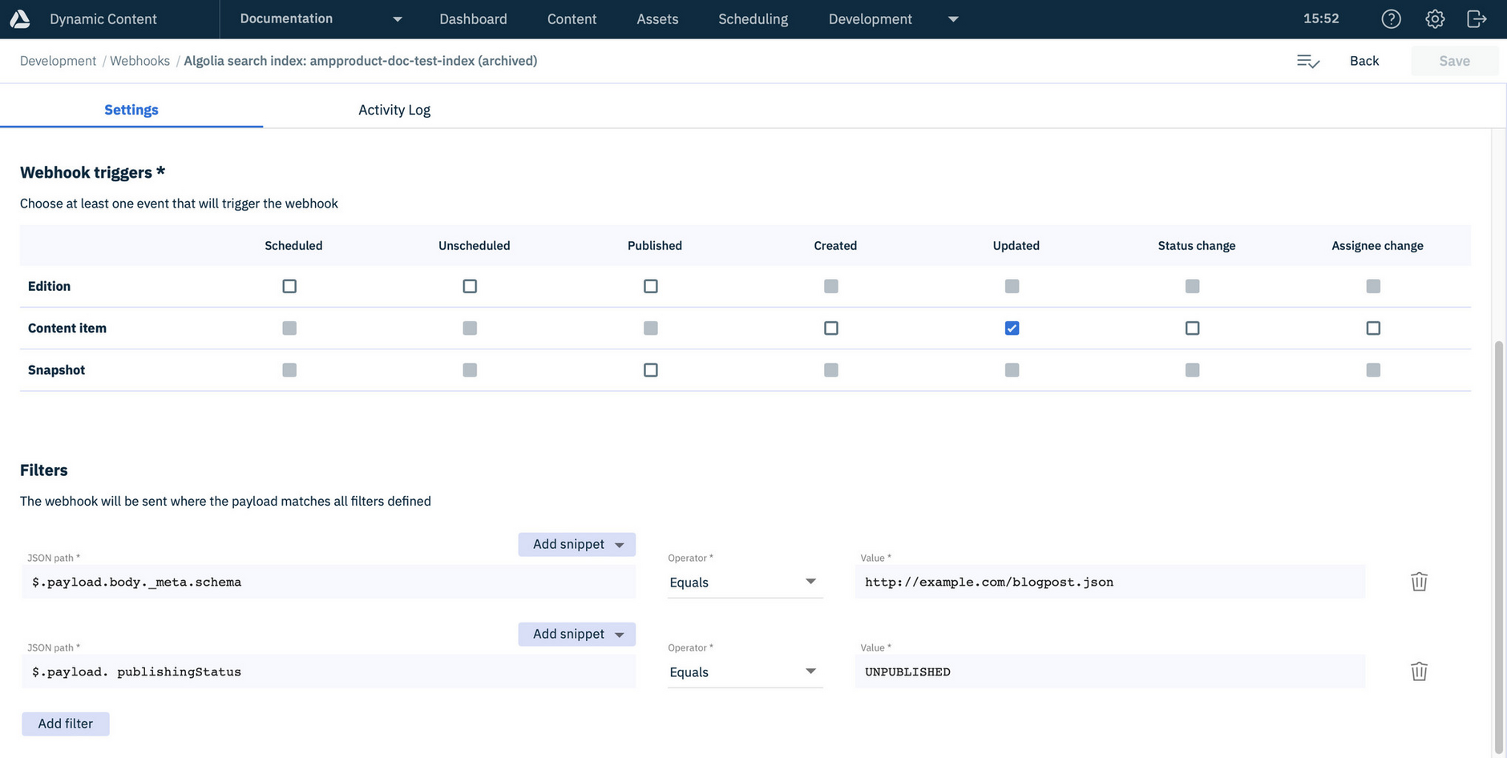Expand the Development menu dropdown arrow

(953, 19)
